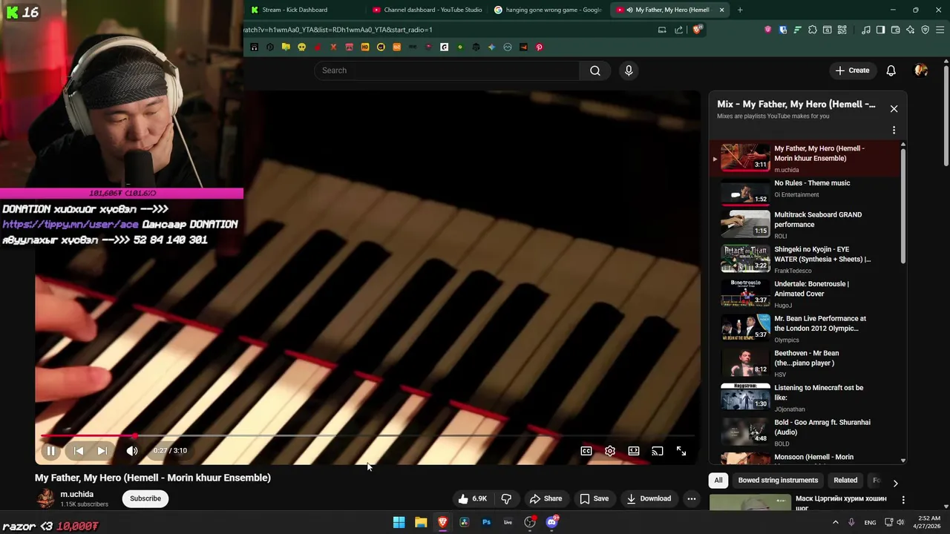
Task: Like the video with 6.9K likes
Action: point(472,498)
